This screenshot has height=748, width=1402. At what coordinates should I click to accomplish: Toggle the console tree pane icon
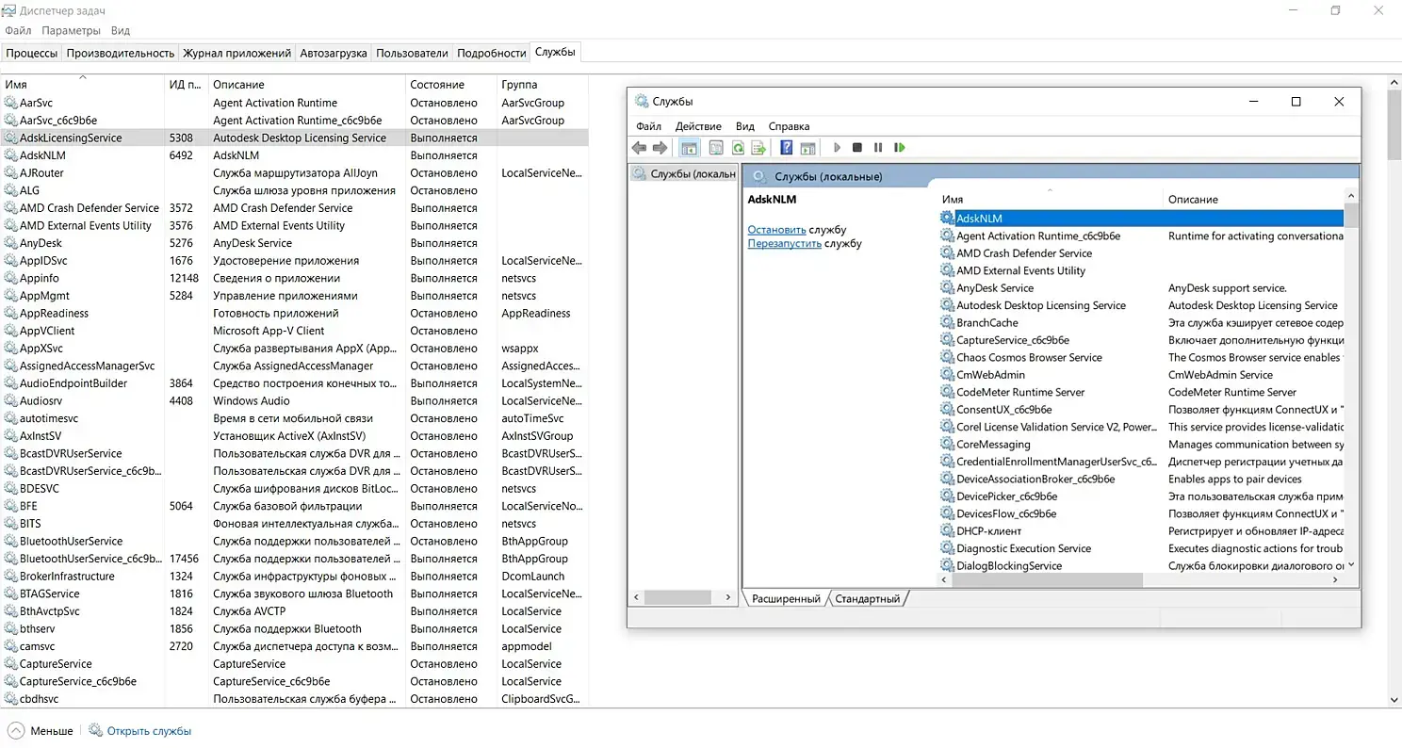689,148
